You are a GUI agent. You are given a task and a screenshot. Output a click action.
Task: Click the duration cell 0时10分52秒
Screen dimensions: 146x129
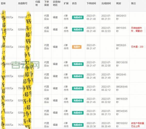[122, 125]
